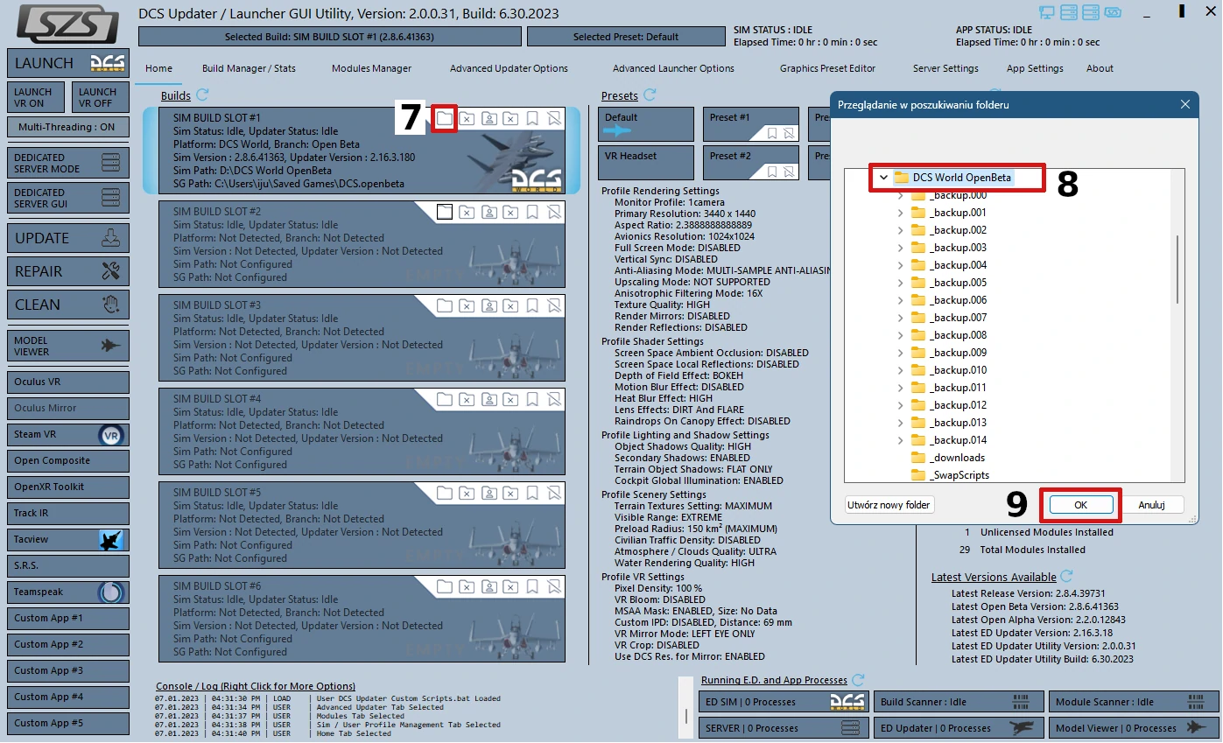Click the crossed-out bookmark icon in SIM BUILD SLOT #5
This screenshot has height=743, width=1223.
pos(554,493)
